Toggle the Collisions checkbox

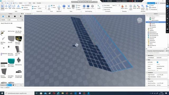pyautogui.click(x=22, y=8)
